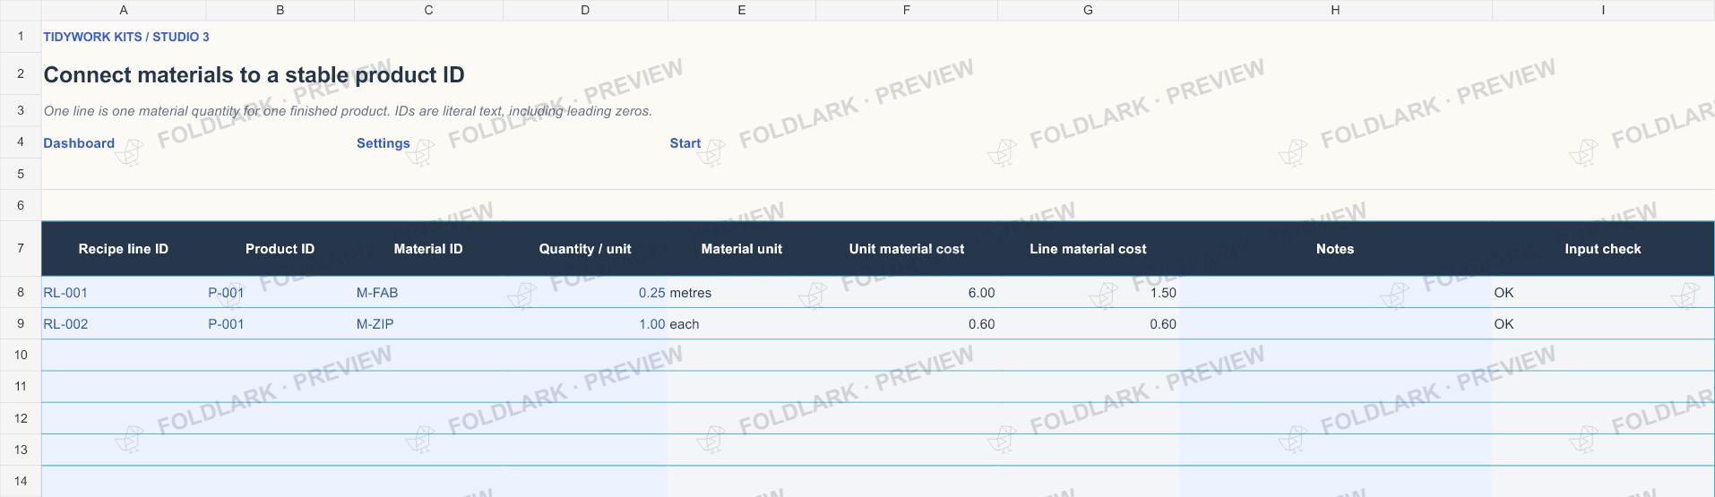Select column B header
The image size is (1715, 497).
pos(280,10)
